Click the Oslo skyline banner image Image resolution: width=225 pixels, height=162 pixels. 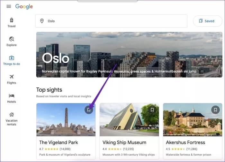pyautogui.click(x=129, y=55)
